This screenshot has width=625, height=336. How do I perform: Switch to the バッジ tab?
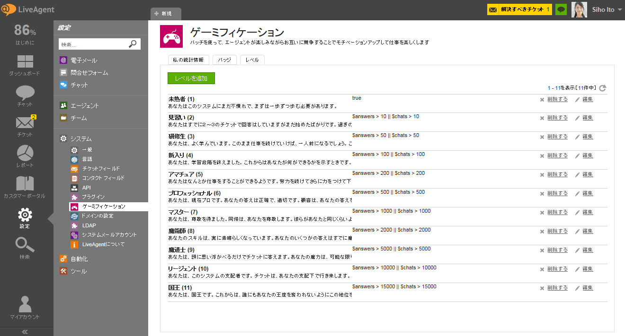224,60
